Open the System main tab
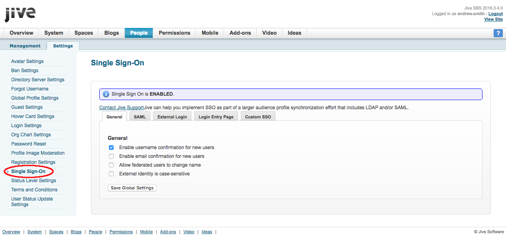Screen dimensions: 506x238 tap(54, 33)
